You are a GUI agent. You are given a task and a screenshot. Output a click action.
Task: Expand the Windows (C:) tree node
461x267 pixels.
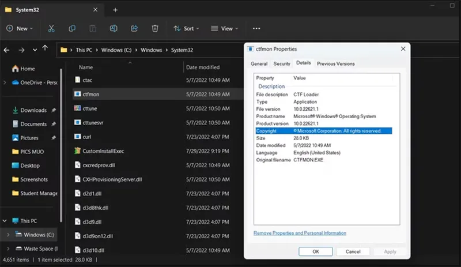coord(7,235)
